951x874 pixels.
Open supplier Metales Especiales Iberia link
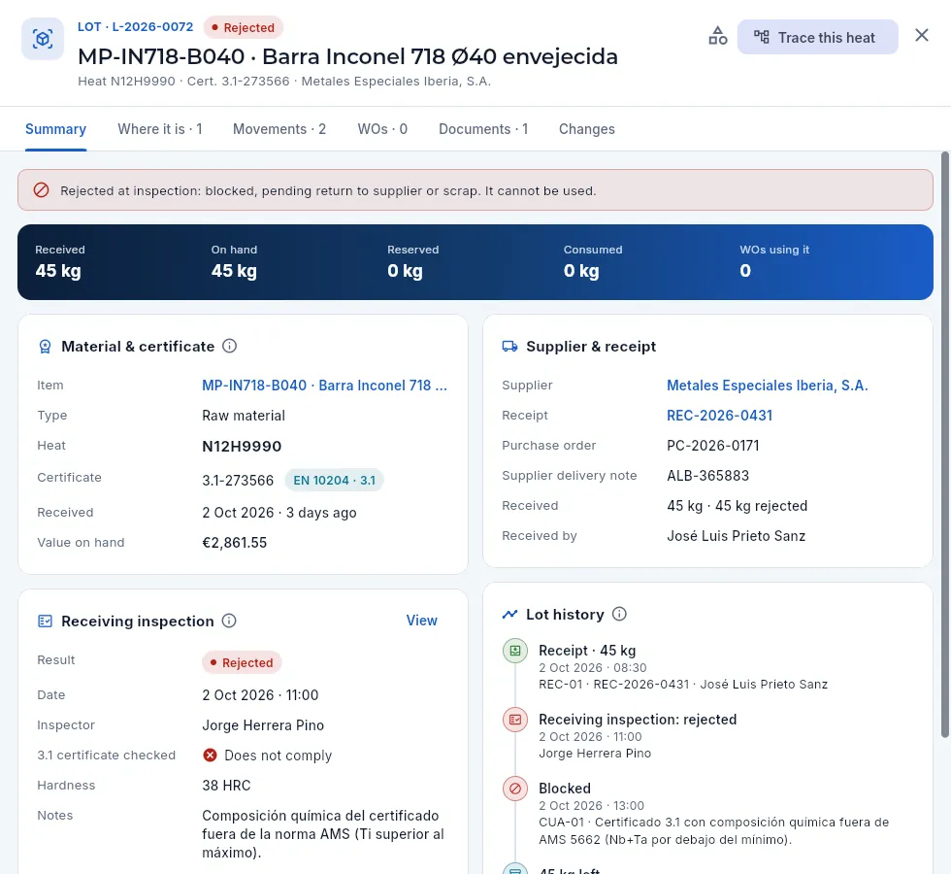click(768, 386)
